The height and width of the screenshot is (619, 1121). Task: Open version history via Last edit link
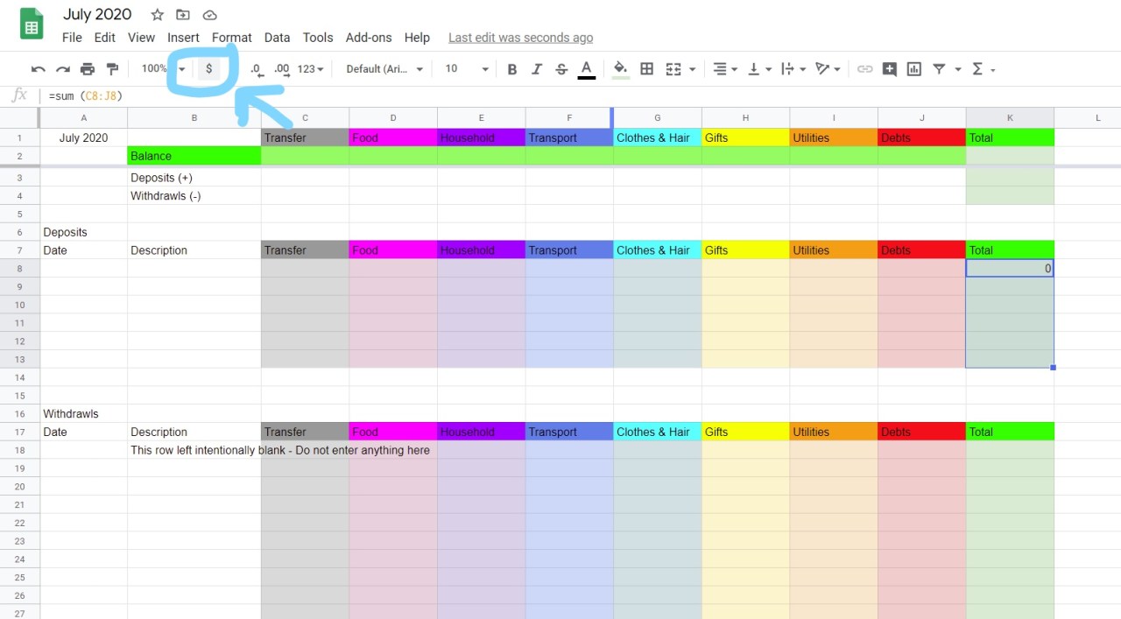pos(520,38)
